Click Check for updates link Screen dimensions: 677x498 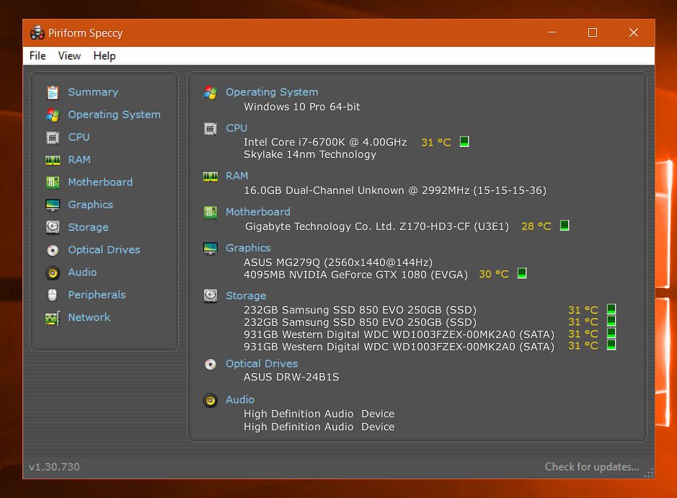(592, 466)
